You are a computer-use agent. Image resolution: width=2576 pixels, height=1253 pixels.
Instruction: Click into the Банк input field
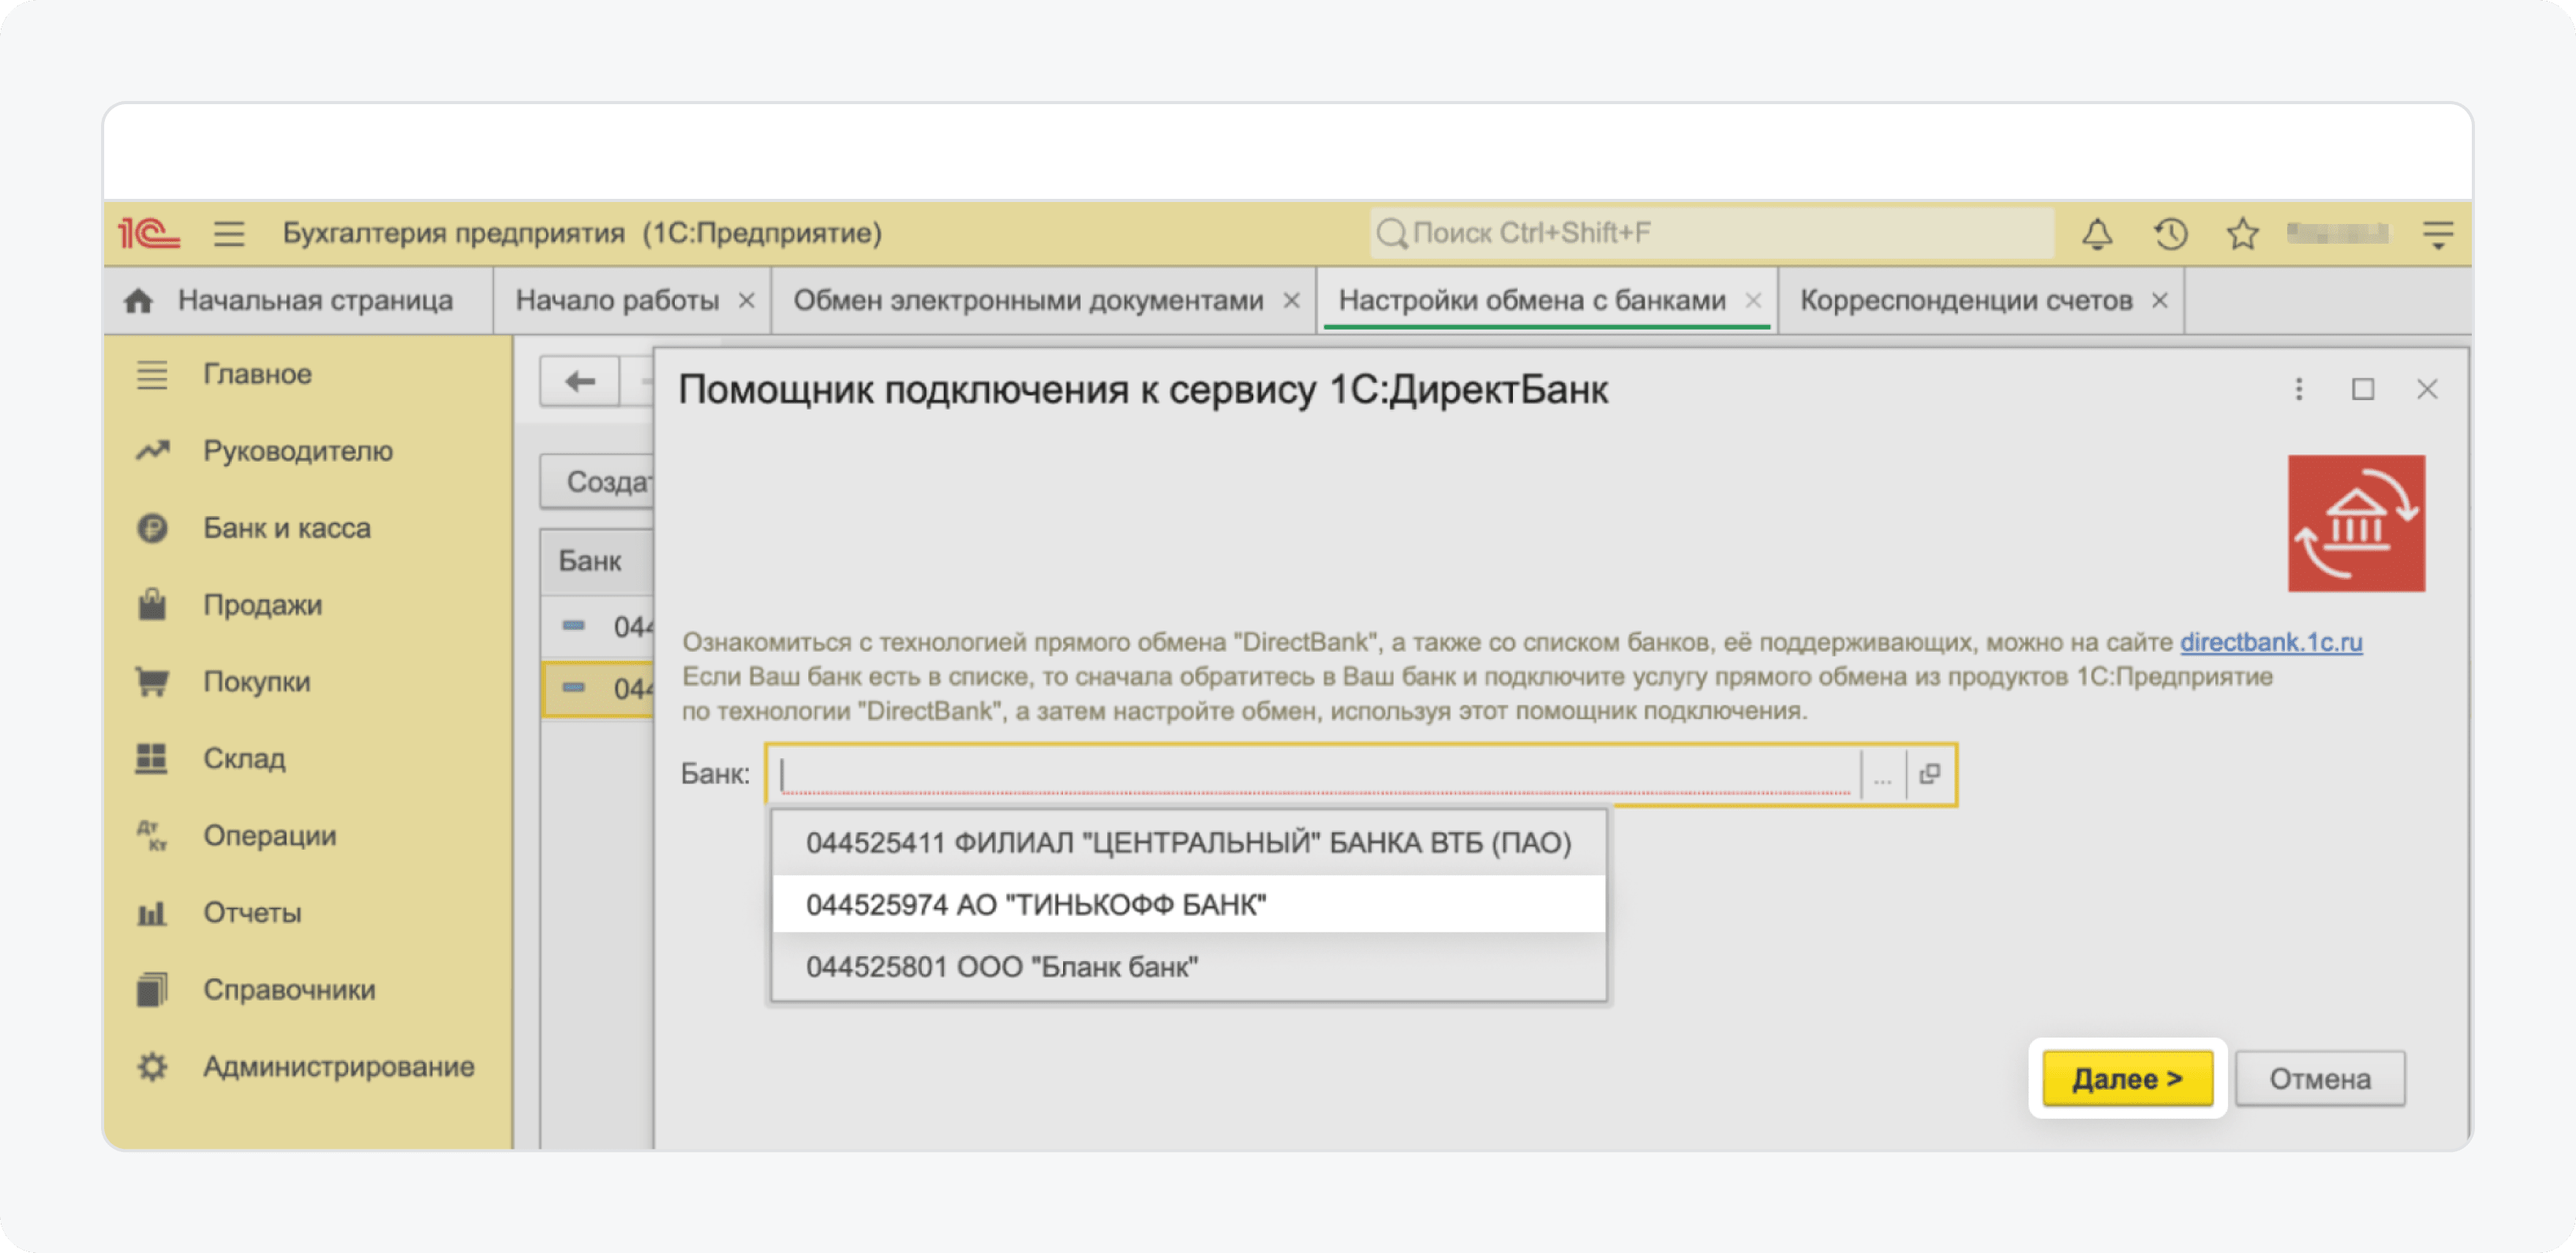pos(1314,775)
